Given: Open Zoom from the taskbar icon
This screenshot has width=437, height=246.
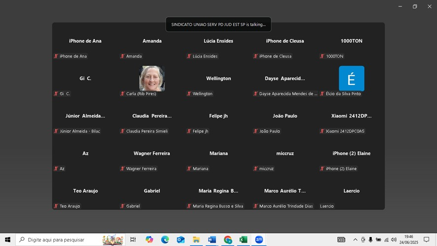Looking at the screenshot, I should click(x=259, y=240).
